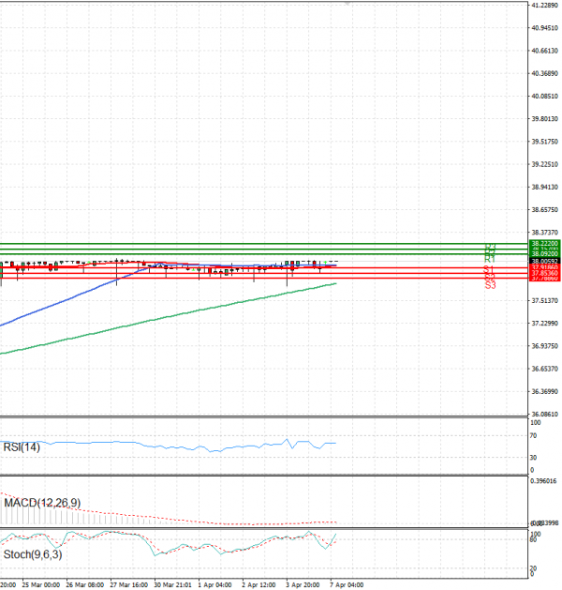The width and height of the screenshot is (562, 590).
Task: Click the 37.22990 price axis label
Action: pyautogui.click(x=545, y=324)
